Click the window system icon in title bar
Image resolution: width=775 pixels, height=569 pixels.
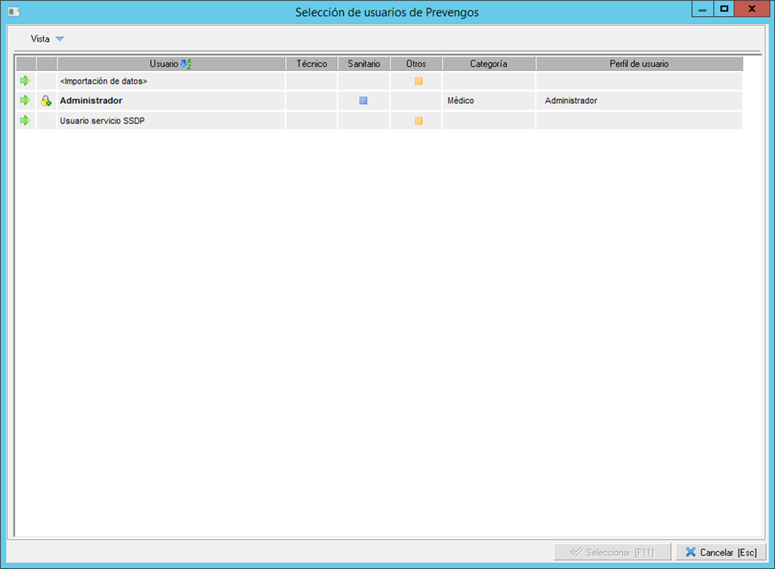(x=14, y=12)
